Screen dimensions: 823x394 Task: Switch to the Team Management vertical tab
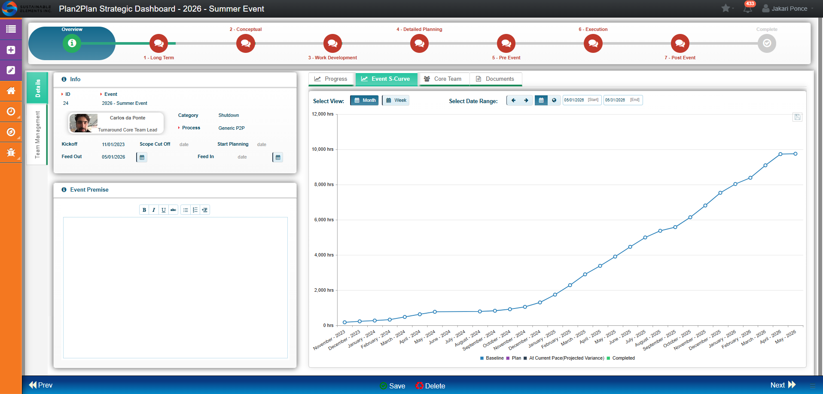(37, 134)
